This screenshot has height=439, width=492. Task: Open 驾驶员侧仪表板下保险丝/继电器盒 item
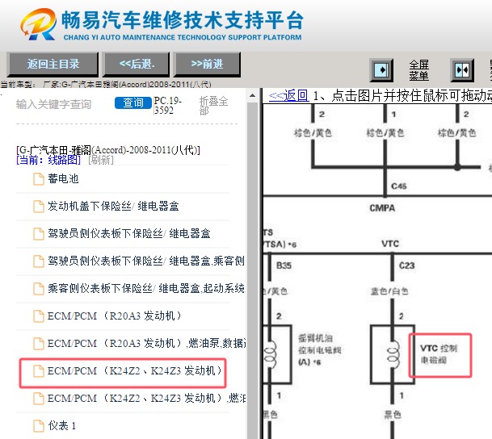(x=129, y=233)
